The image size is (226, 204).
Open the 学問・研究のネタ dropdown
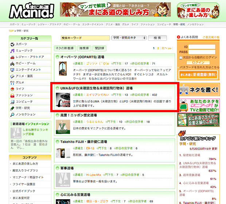129,38
